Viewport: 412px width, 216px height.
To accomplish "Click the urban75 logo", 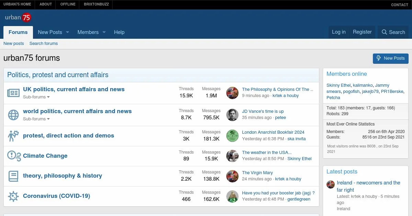I will 18,17.
